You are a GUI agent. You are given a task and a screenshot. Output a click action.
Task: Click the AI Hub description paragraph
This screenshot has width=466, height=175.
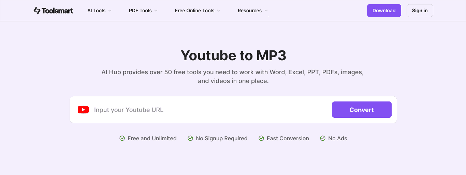pos(233,77)
